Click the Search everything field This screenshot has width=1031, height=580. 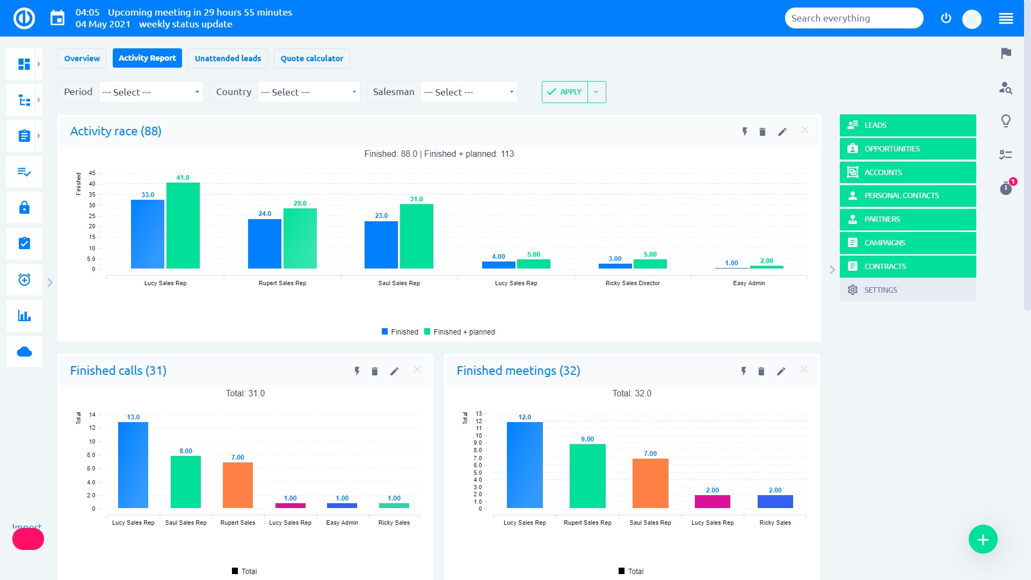[x=853, y=18]
